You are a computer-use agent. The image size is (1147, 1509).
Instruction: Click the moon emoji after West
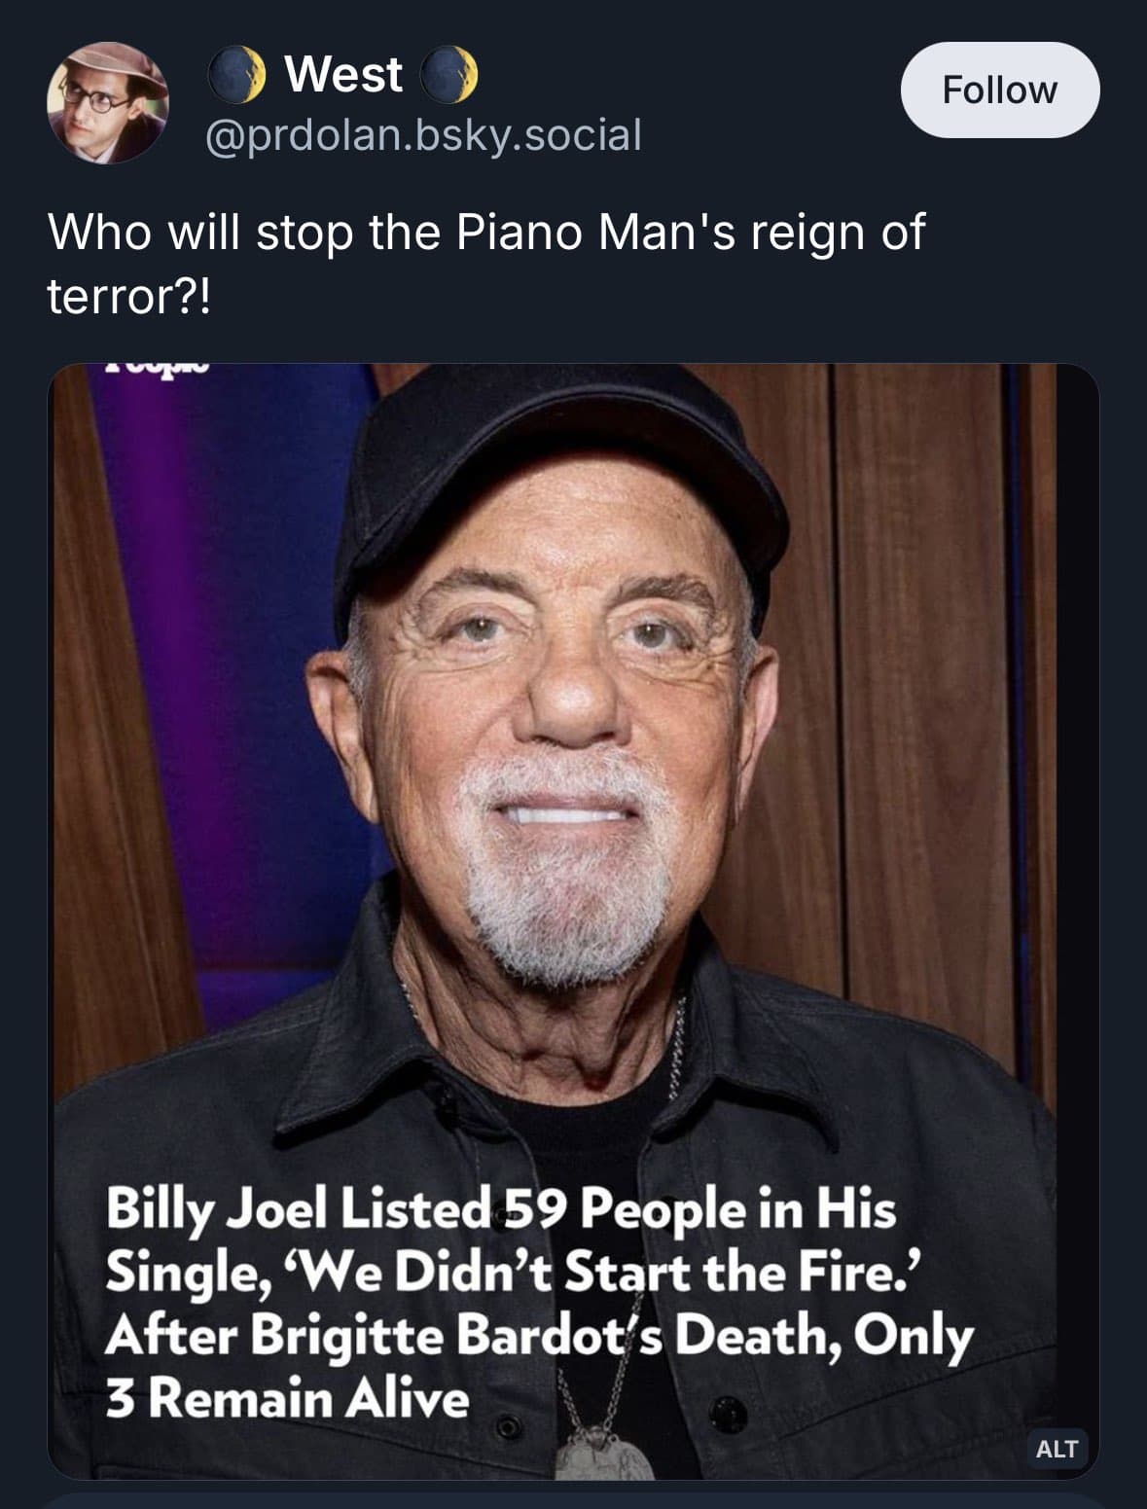click(450, 75)
